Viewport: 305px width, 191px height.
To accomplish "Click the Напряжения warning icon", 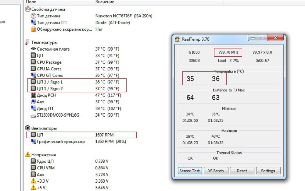I will coord(27,155).
